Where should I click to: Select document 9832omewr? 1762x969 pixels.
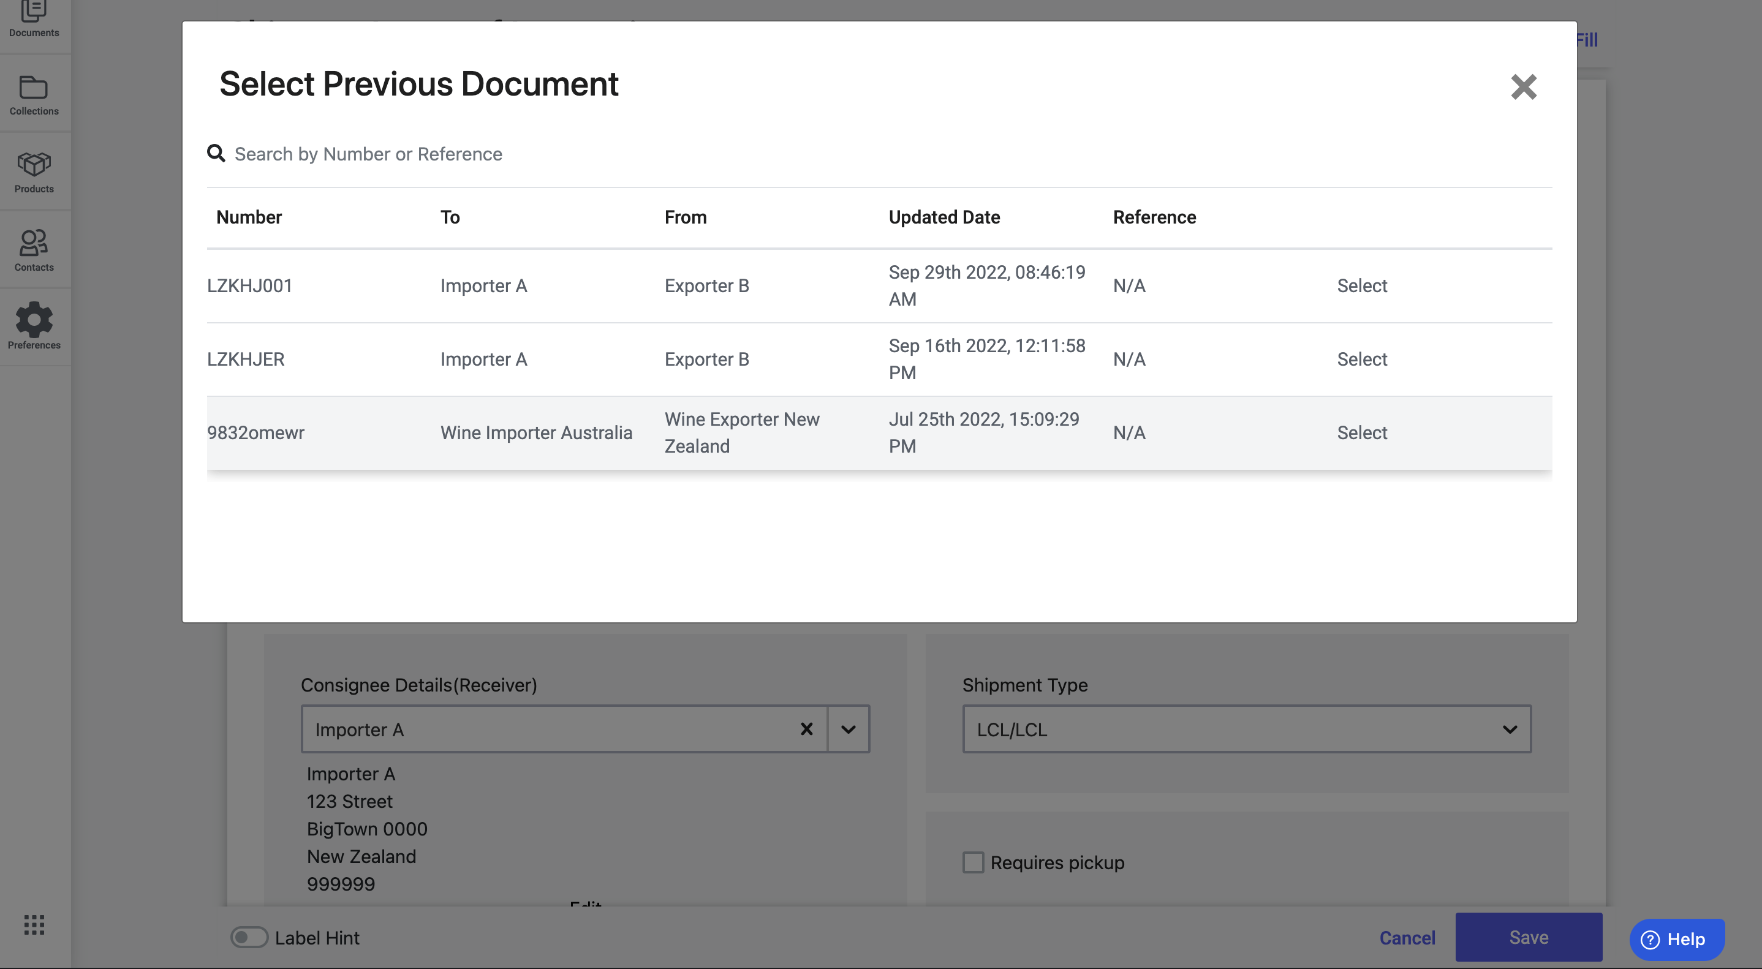pos(1362,433)
